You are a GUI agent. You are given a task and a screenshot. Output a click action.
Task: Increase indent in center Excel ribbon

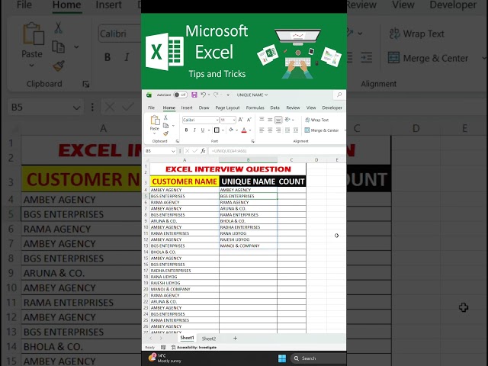[x=296, y=130]
